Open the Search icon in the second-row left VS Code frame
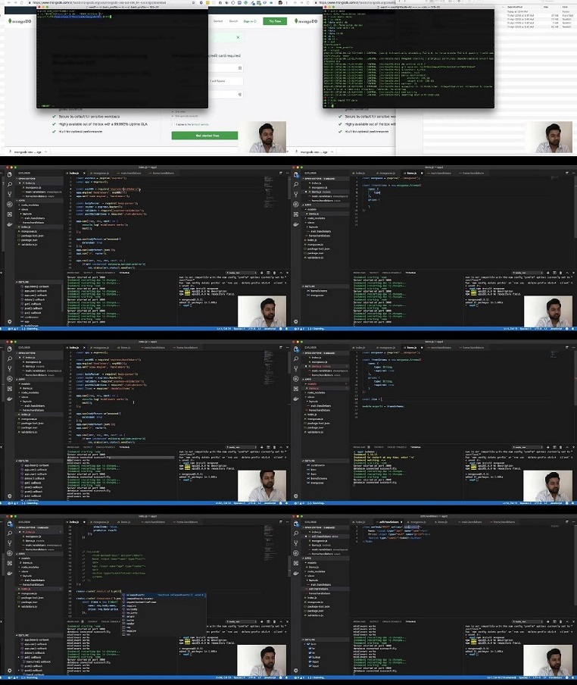This screenshot has width=577, height=685. [x=10, y=184]
